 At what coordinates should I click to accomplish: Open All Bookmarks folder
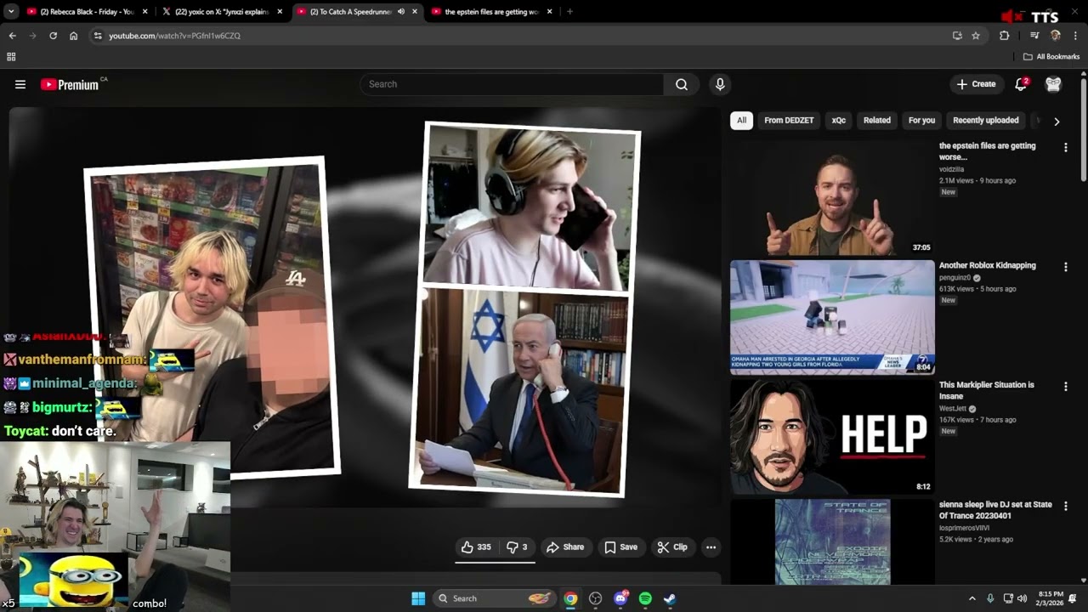pyautogui.click(x=1051, y=57)
